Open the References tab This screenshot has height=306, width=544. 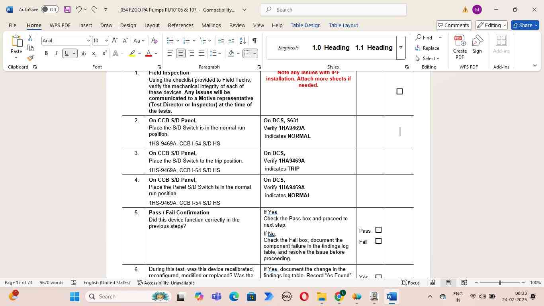point(180,25)
